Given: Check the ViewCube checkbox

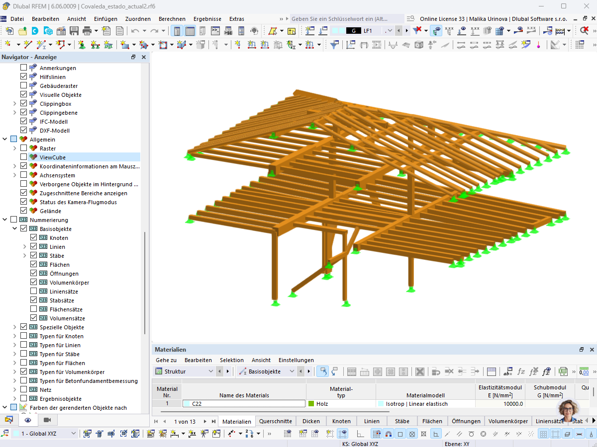Looking at the screenshot, I should 23,157.
